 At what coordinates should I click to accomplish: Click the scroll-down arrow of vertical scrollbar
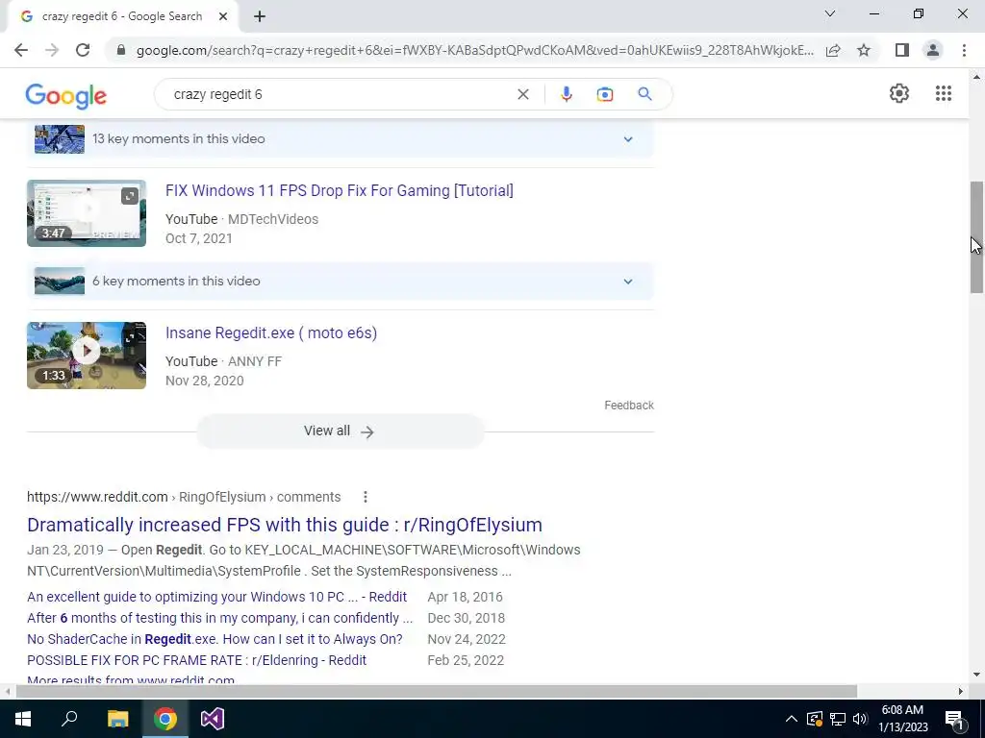tap(976, 675)
